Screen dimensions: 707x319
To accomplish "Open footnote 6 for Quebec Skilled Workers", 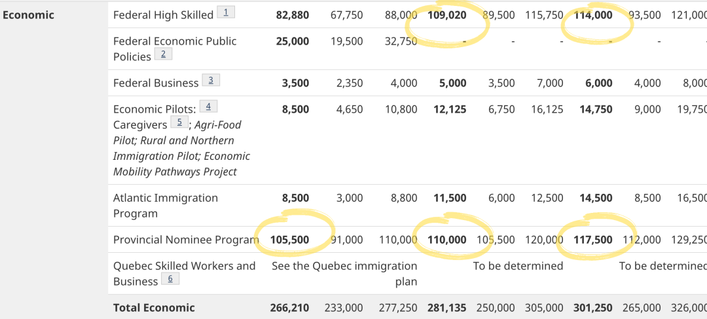I will coord(170,279).
